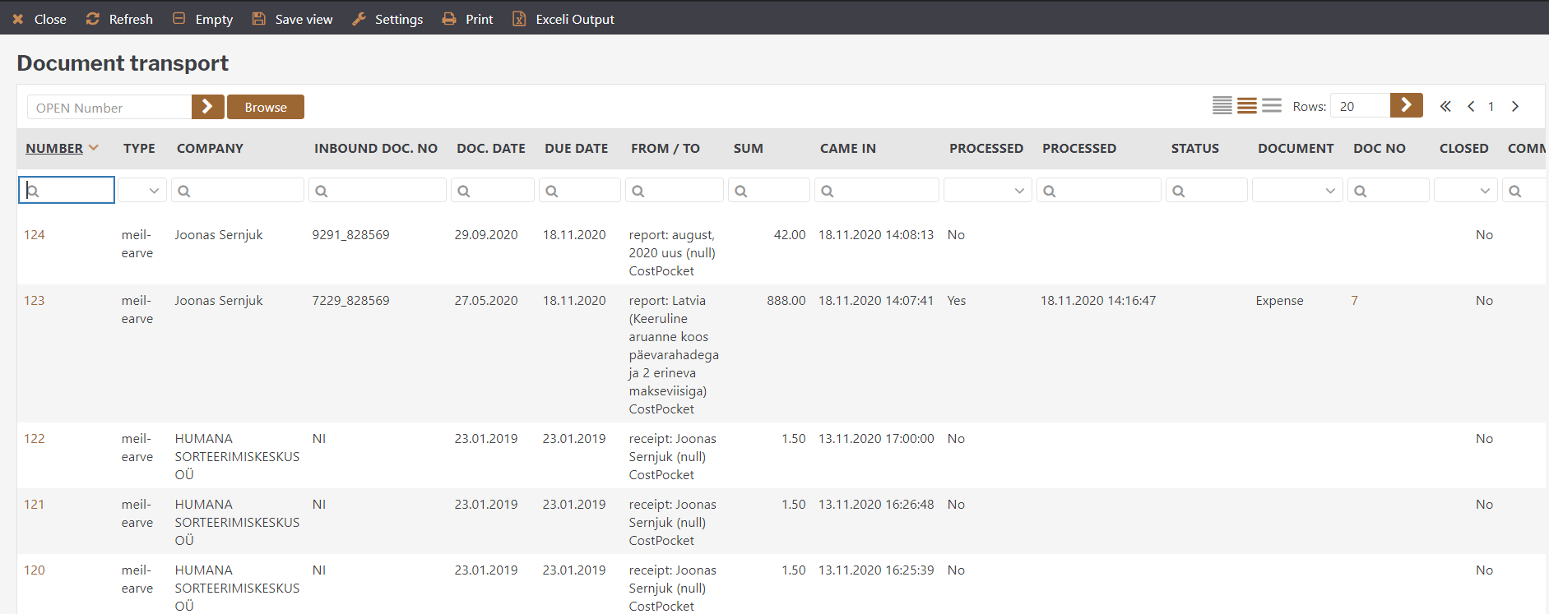Click the COMPANY column header

coord(210,149)
